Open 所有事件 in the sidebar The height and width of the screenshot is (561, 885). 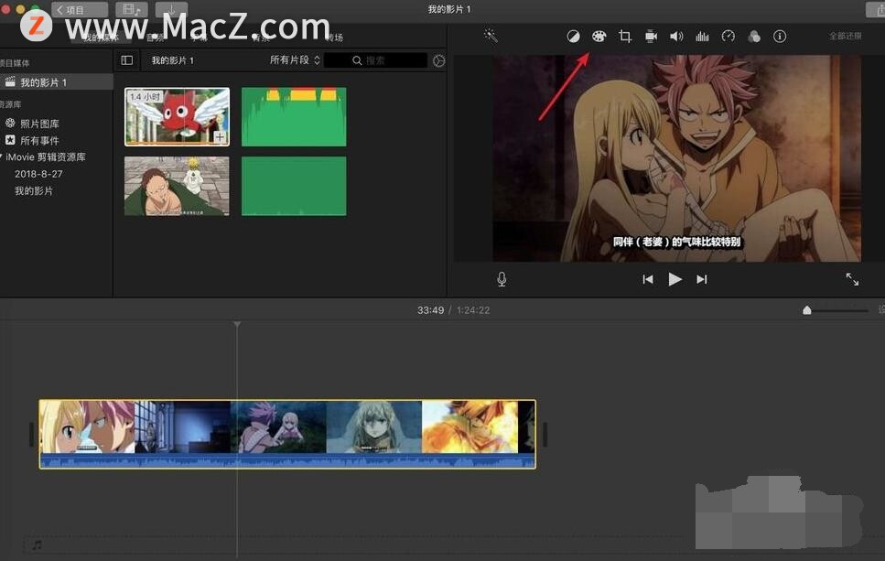point(39,141)
